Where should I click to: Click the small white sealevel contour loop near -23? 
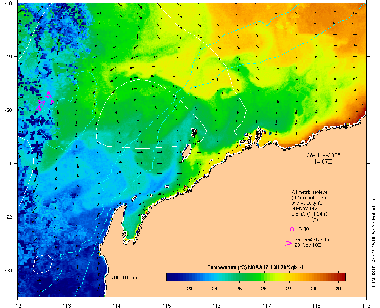(x=43, y=264)
